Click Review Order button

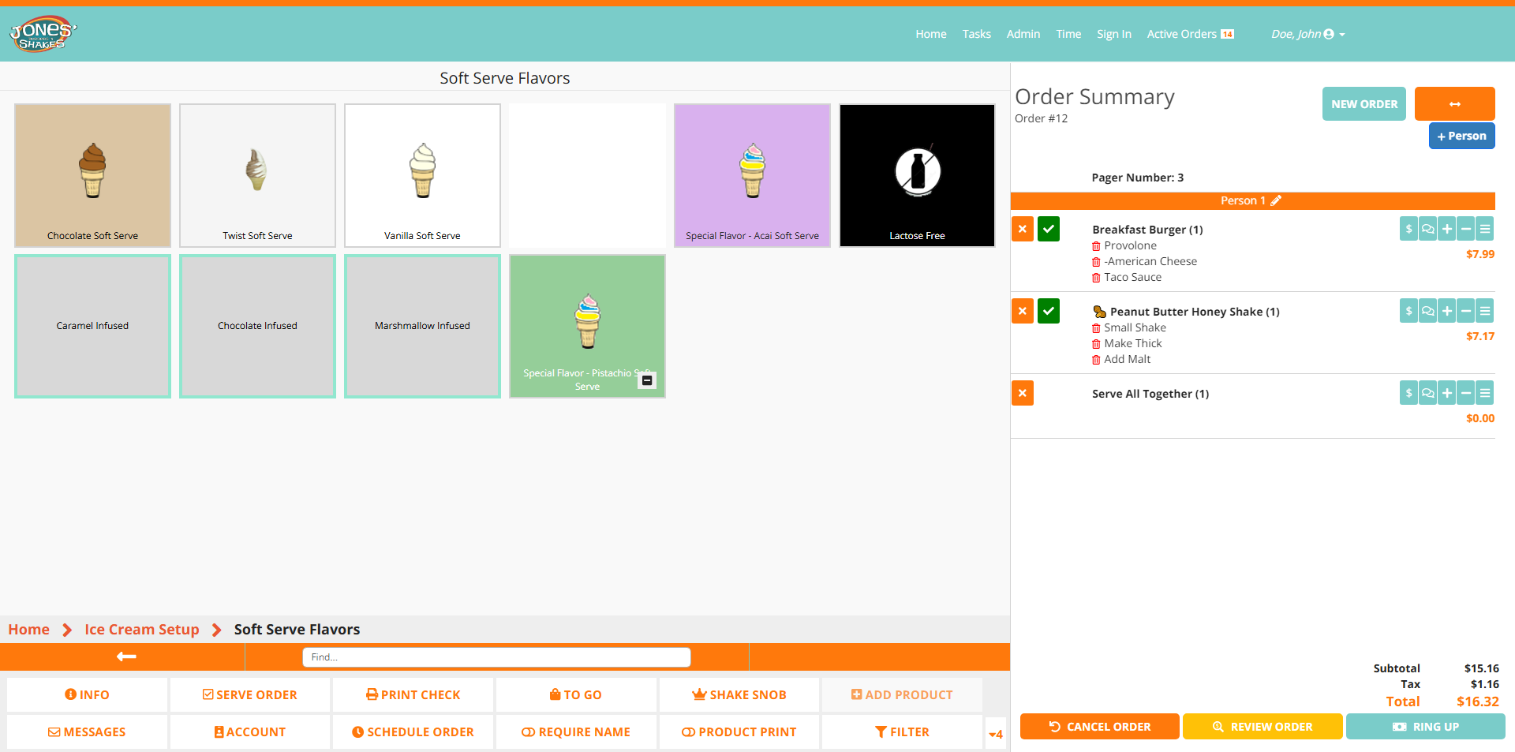click(1262, 727)
